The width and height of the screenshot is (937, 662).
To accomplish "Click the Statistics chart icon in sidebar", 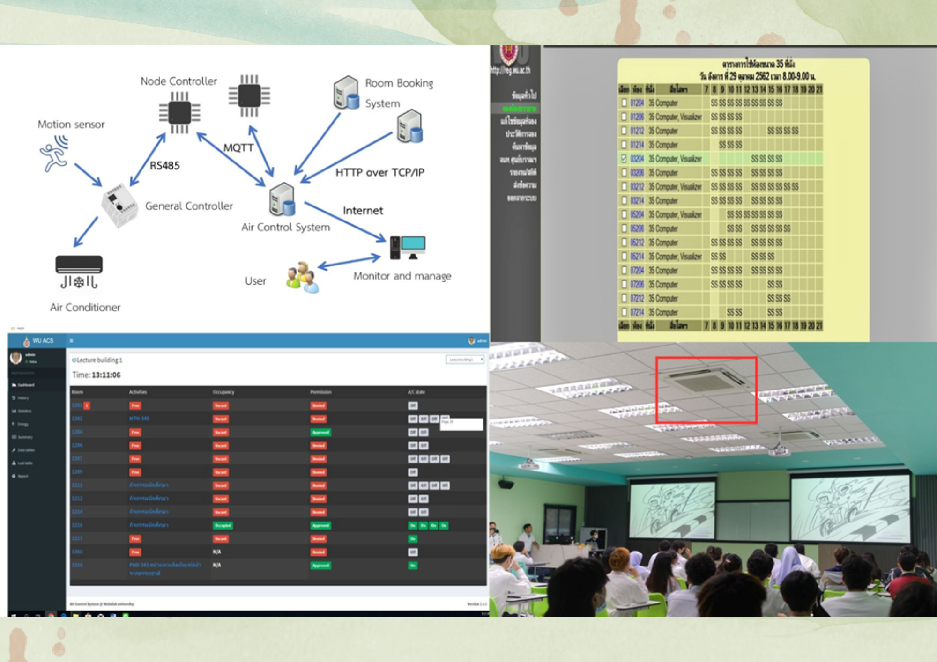I will click(14, 411).
